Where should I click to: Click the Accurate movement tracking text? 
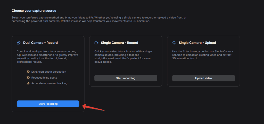(x=49, y=83)
